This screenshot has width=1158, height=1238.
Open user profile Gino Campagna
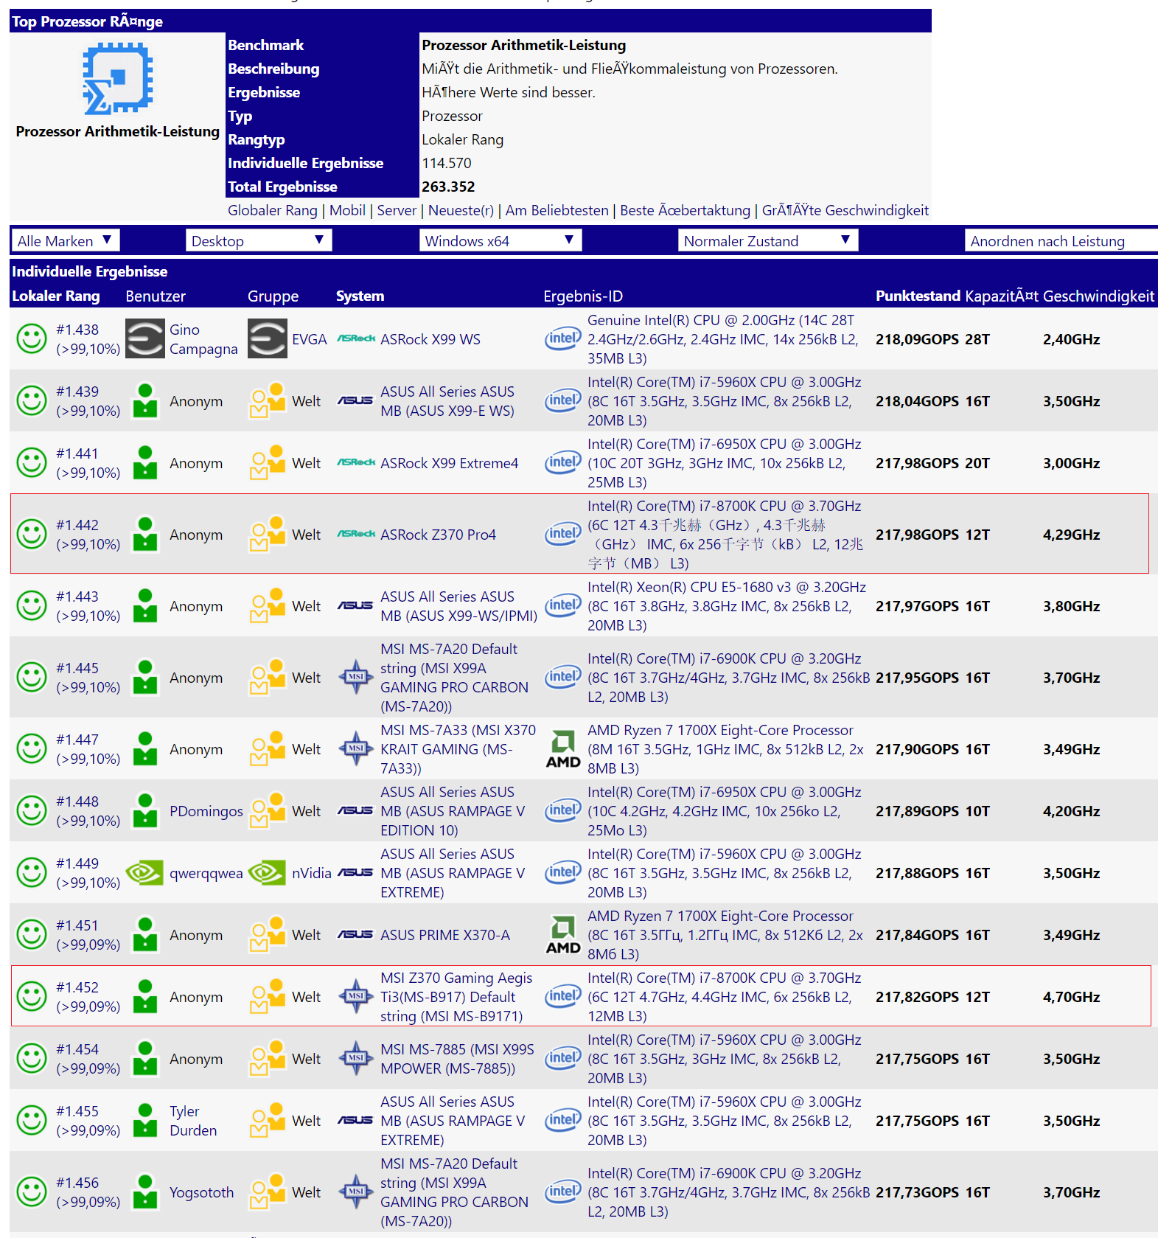[203, 339]
